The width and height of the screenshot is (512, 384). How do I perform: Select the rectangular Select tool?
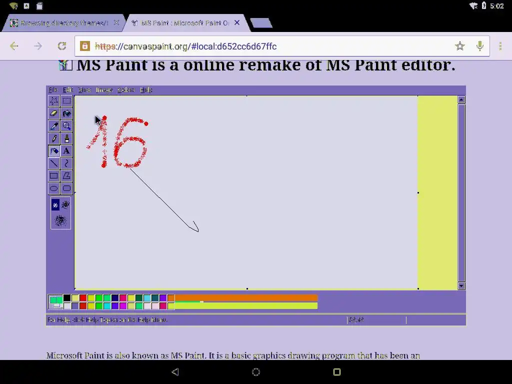click(x=66, y=100)
